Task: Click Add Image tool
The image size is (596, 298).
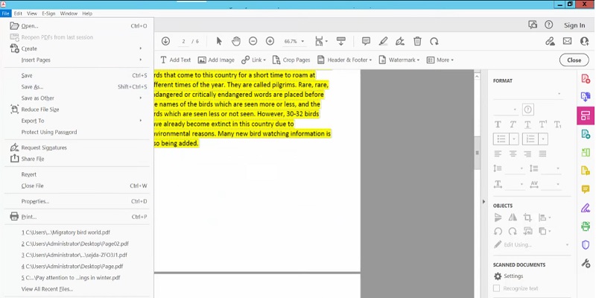Action: click(216, 60)
